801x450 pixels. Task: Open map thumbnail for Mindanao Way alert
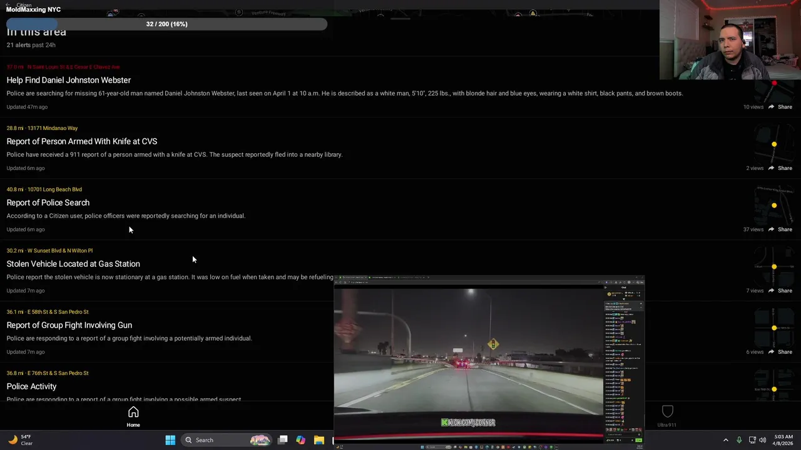click(x=774, y=144)
